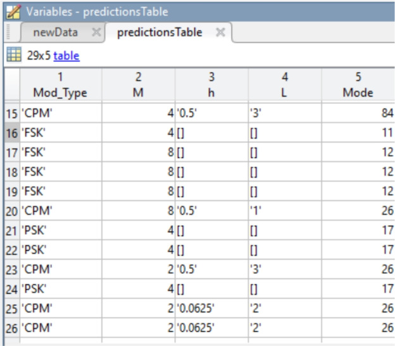Close the newData tab
395x346 pixels.
tap(96, 32)
